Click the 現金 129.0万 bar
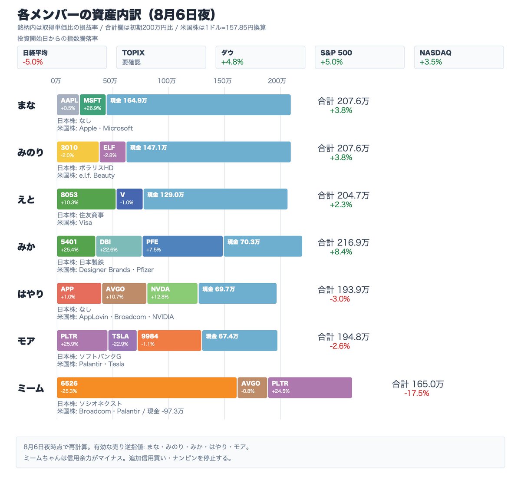 [x=216, y=199]
